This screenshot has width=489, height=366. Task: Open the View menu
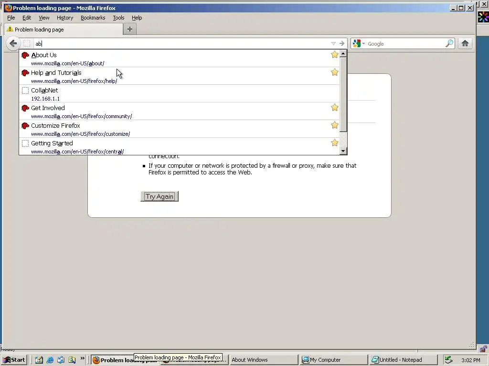coord(44,18)
